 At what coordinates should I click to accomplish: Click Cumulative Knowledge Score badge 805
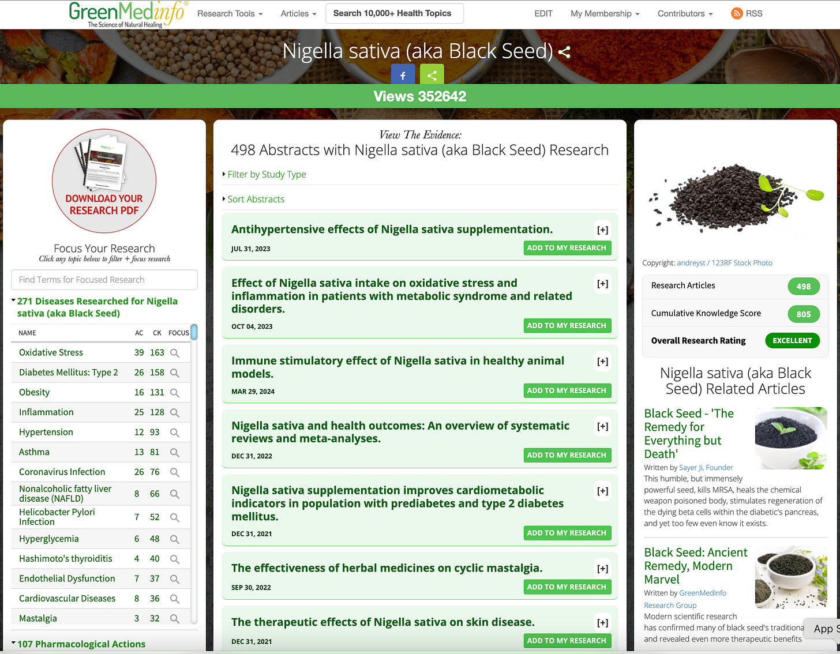tap(804, 314)
